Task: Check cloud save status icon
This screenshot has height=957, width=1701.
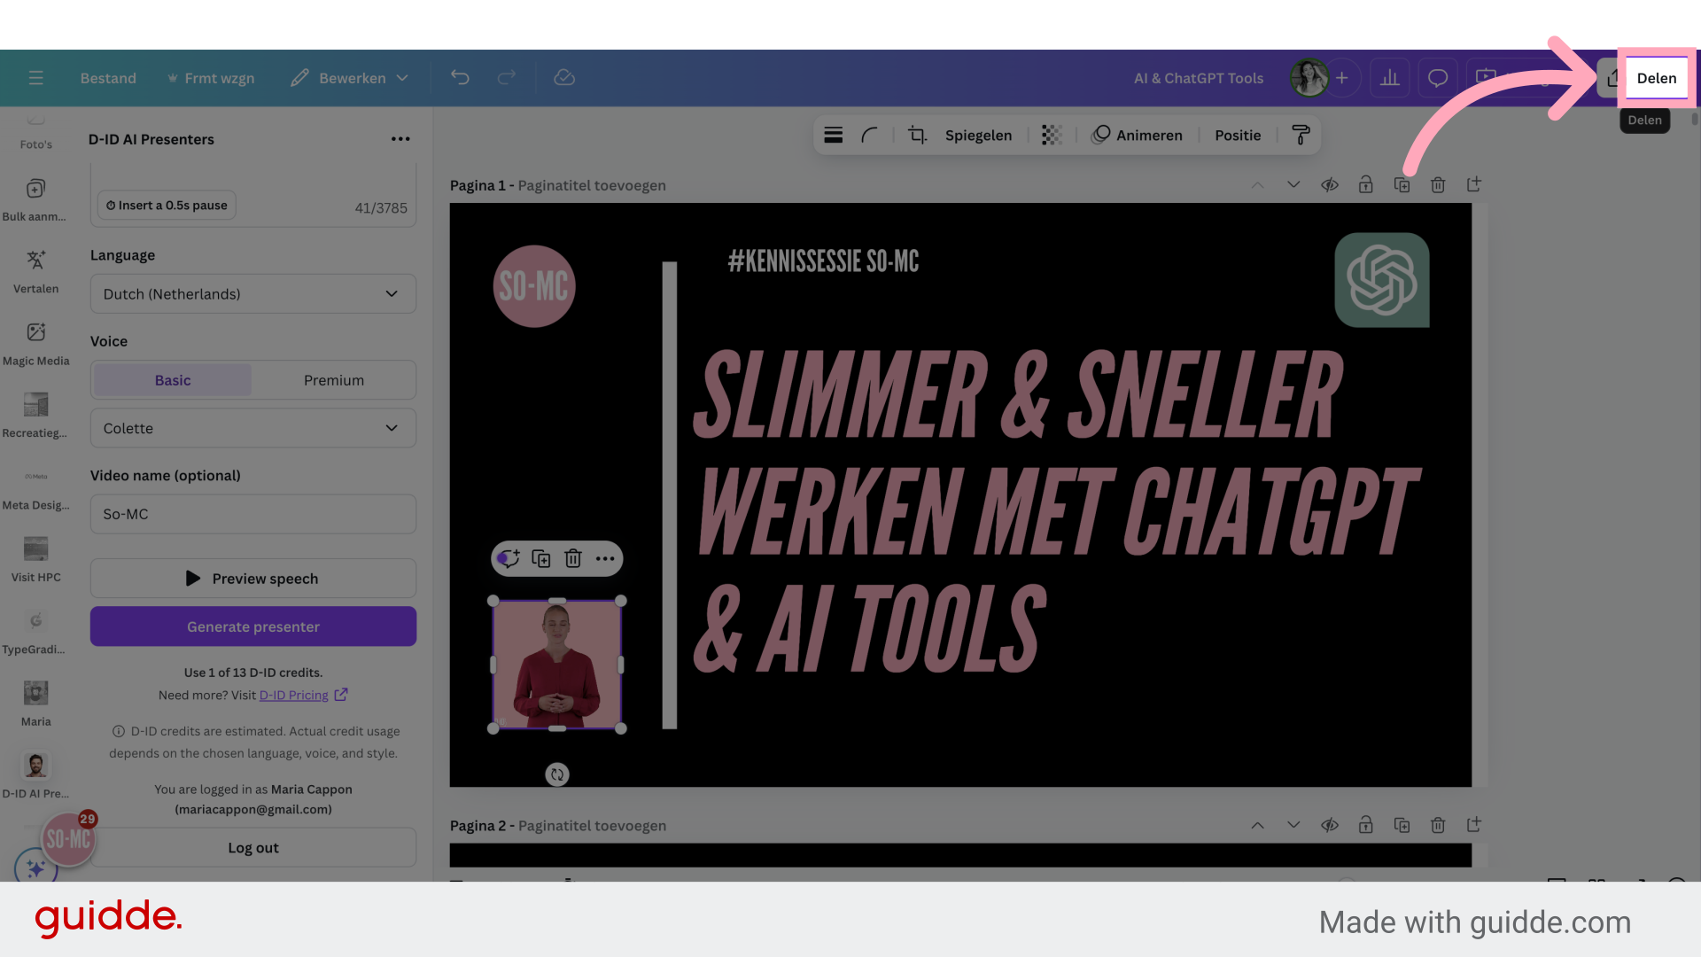Action: coord(564,78)
